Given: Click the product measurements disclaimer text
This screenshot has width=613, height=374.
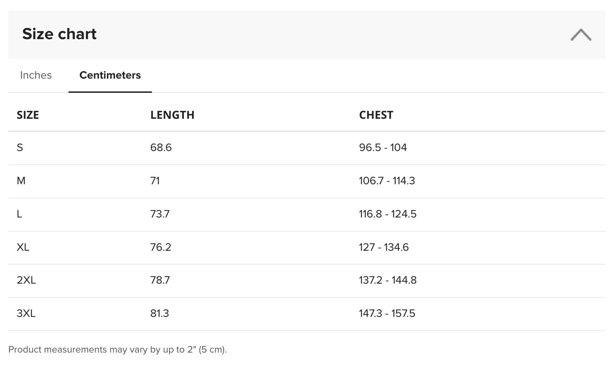Looking at the screenshot, I should pos(117,349).
